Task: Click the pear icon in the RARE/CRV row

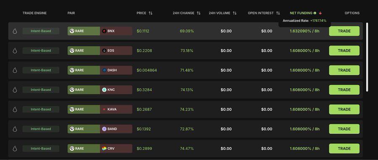Action: [15, 148]
